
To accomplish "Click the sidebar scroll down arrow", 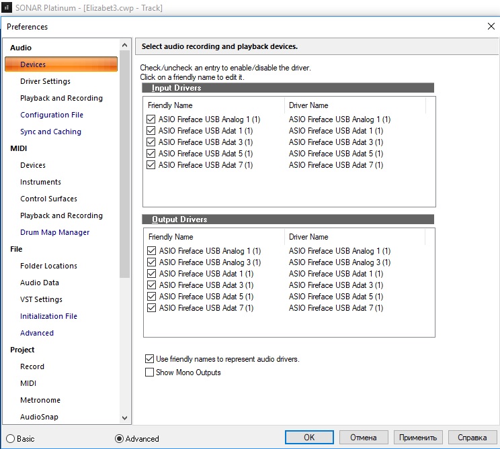I will point(125,417).
